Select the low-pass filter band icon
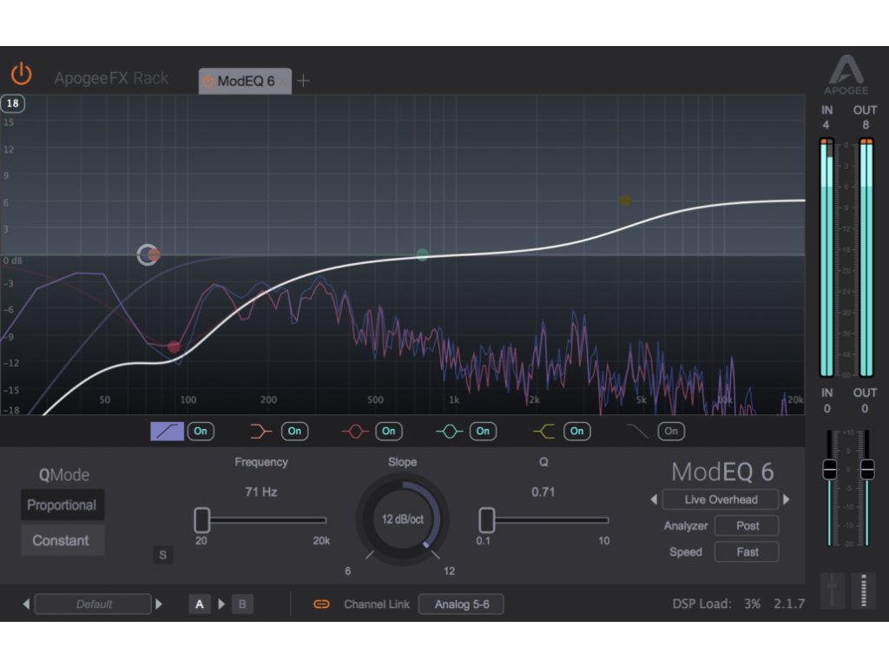 click(637, 431)
